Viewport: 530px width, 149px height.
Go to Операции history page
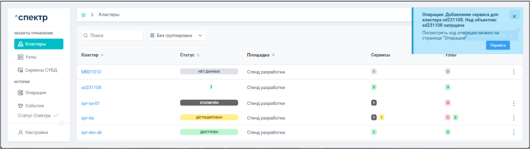coord(38,92)
